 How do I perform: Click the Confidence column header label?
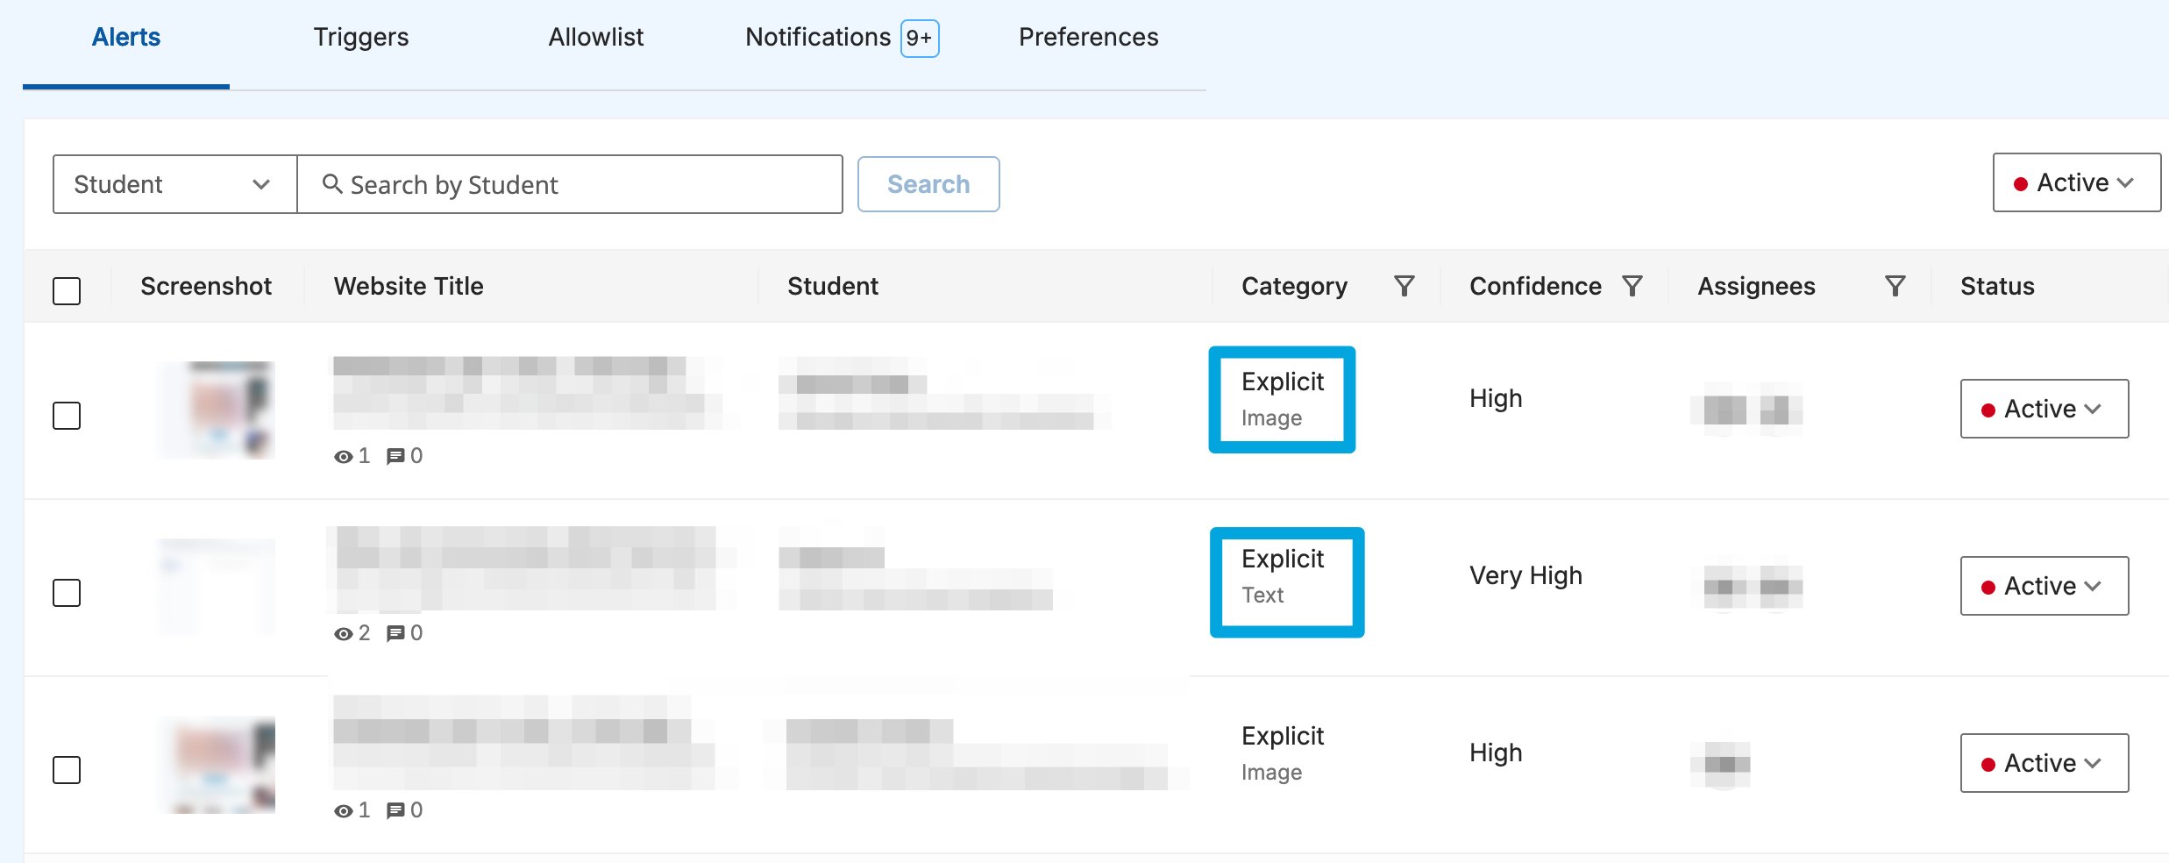1535,286
